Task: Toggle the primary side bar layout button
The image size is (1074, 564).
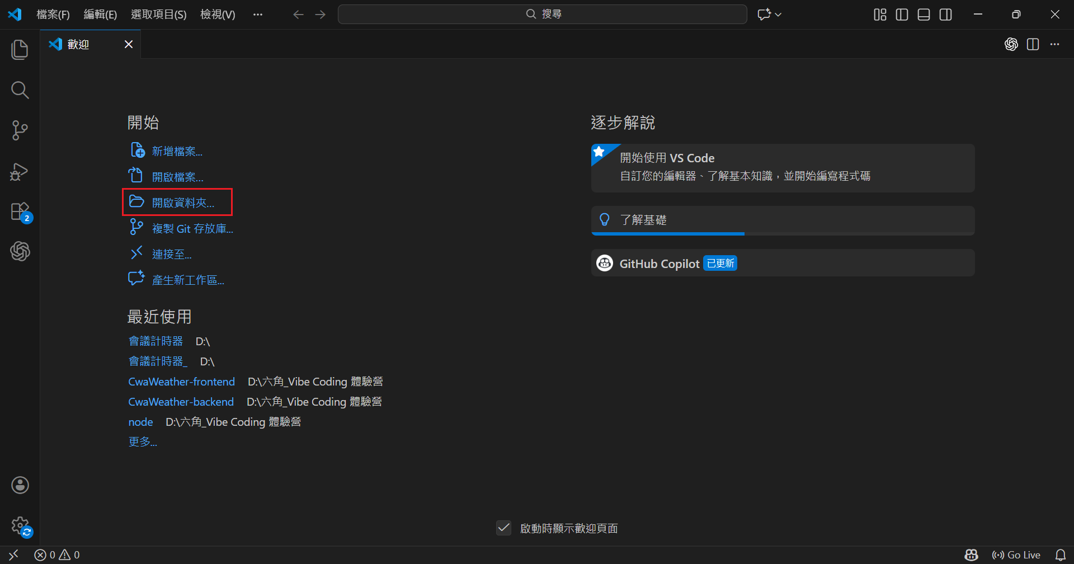Action: 902,15
